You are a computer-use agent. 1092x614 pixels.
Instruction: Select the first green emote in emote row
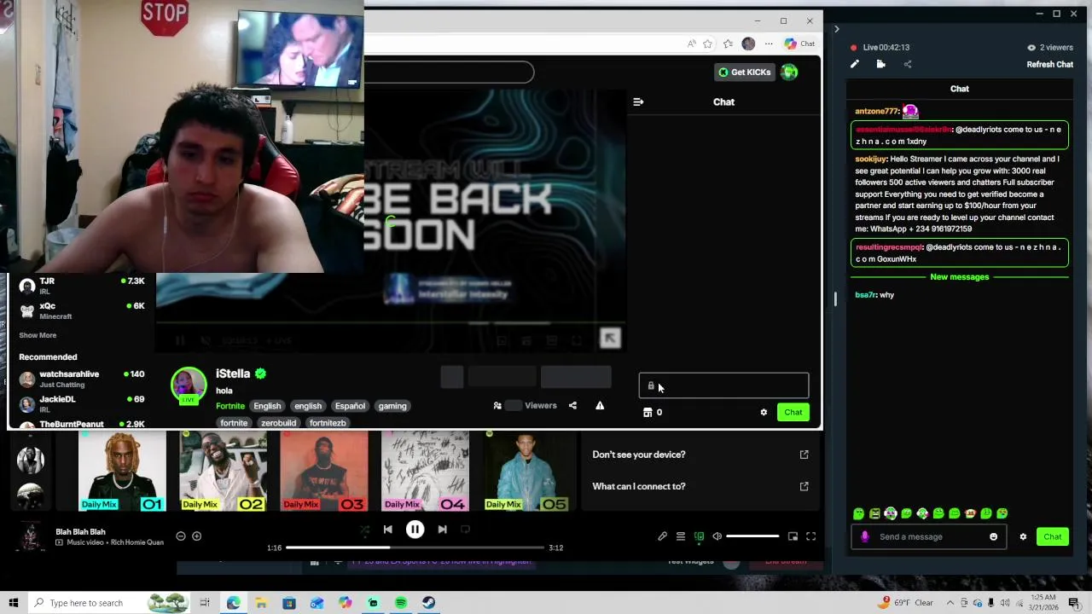pyautogui.click(x=858, y=513)
